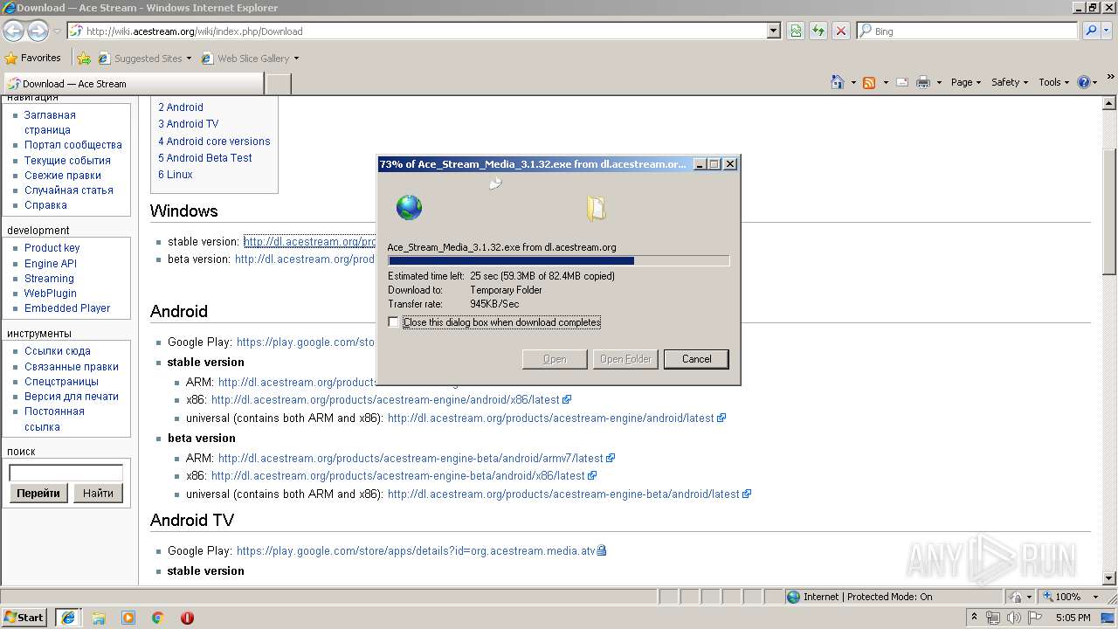Open Windows Explorer folder in taskbar
Viewport: 1118px width, 629px height.
tap(99, 618)
